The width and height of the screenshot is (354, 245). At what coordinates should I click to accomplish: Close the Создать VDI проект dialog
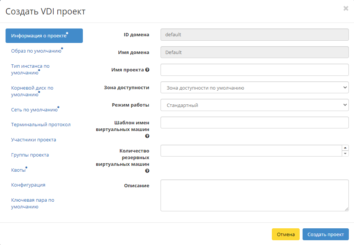346,9
